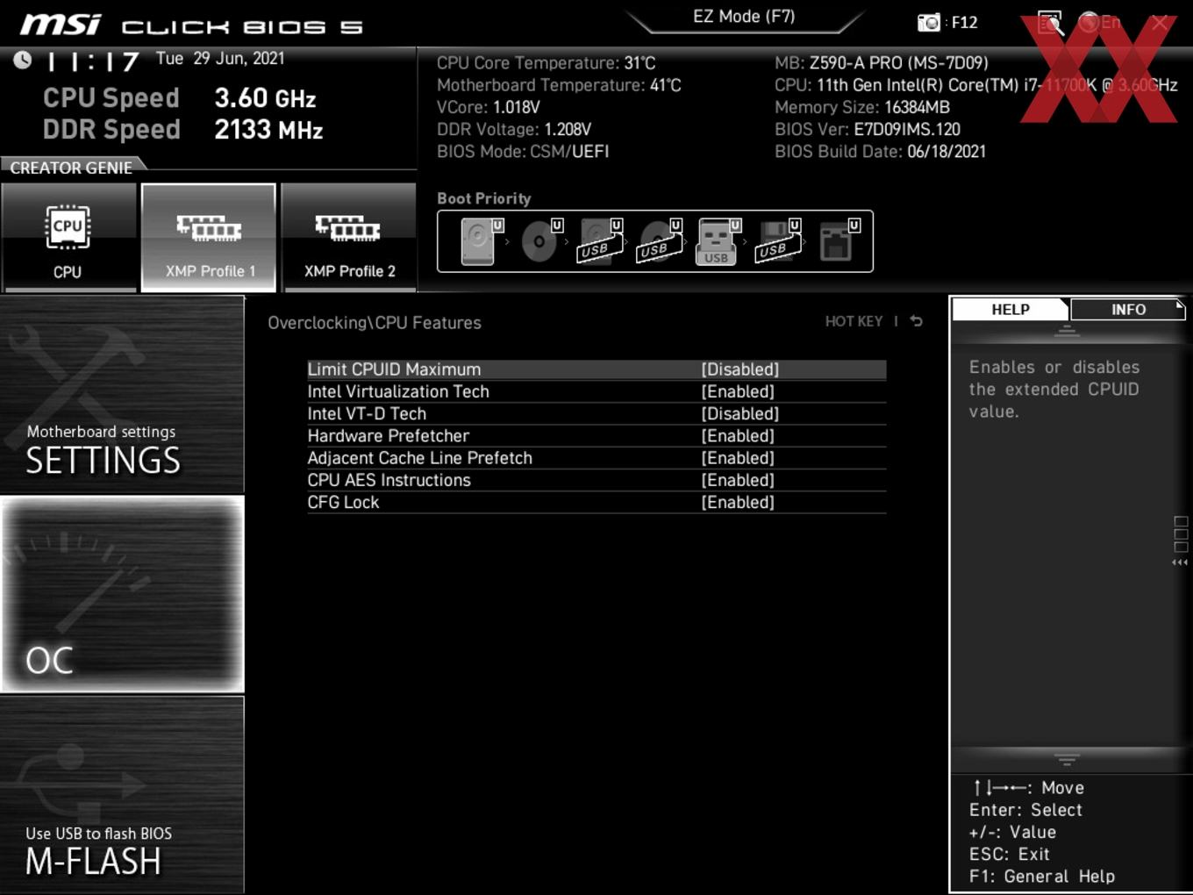Enable XMP Profile 2
The image size is (1193, 895).
click(349, 237)
